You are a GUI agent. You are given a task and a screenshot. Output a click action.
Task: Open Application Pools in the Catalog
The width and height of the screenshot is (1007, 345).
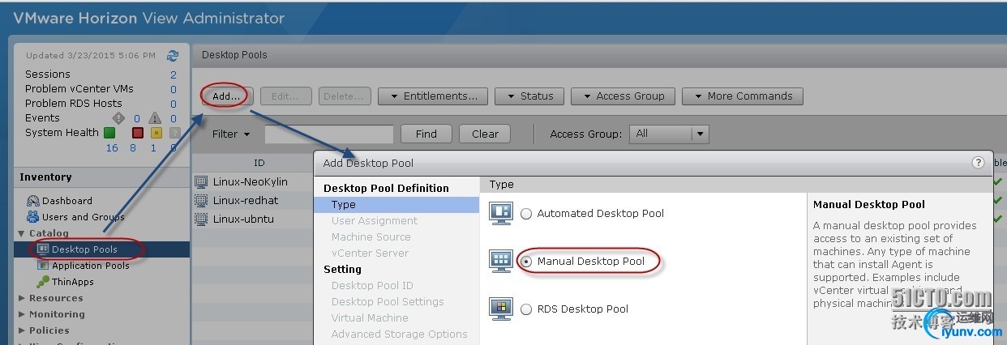point(91,266)
